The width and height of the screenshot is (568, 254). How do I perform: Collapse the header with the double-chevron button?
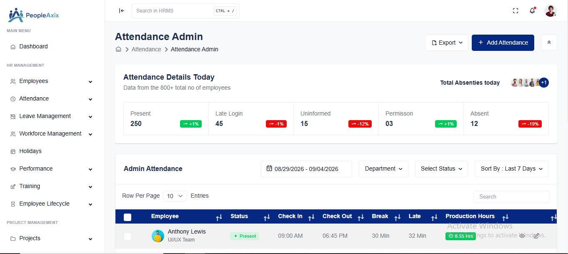[x=549, y=43]
